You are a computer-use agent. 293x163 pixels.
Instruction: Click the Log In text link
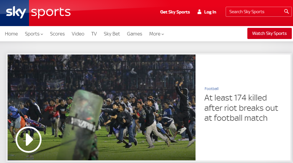point(210,12)
